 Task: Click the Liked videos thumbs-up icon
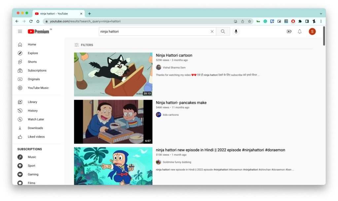[x=20, y=137]
